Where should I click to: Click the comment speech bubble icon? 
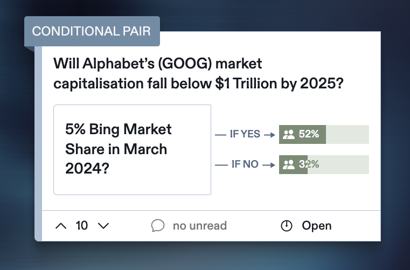[x=158, y=226]
